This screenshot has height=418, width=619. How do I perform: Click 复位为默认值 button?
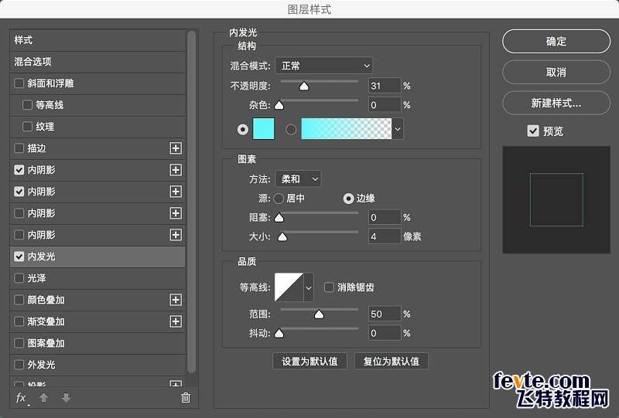click(x=392, y=362)
